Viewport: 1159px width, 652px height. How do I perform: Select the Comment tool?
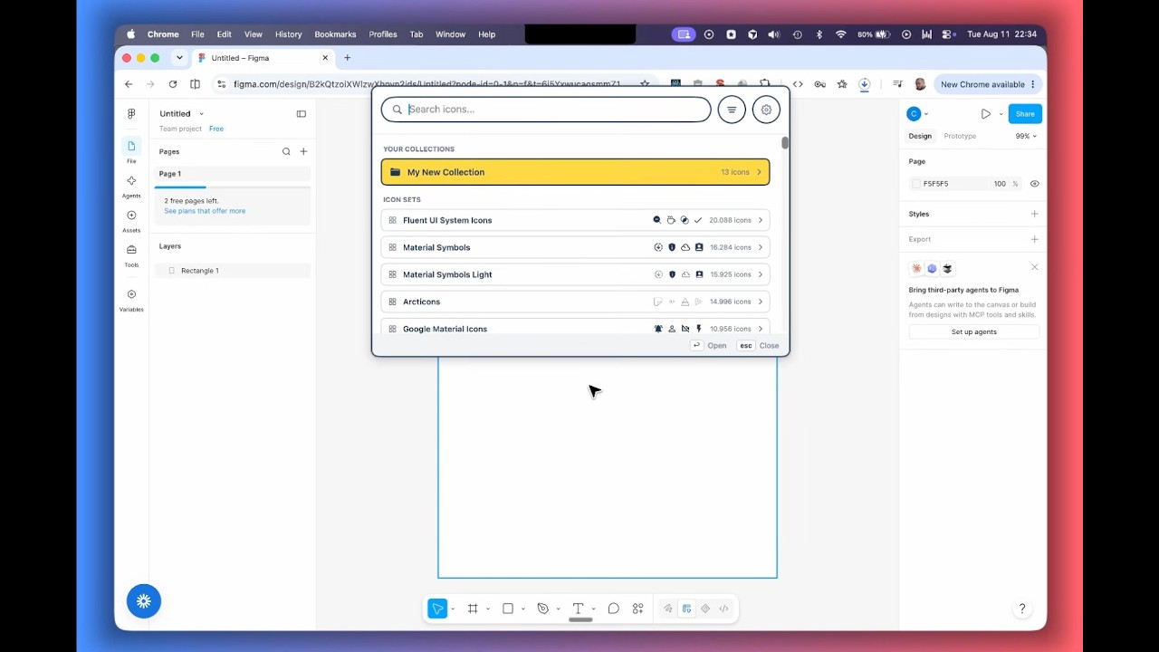point(614,609)
